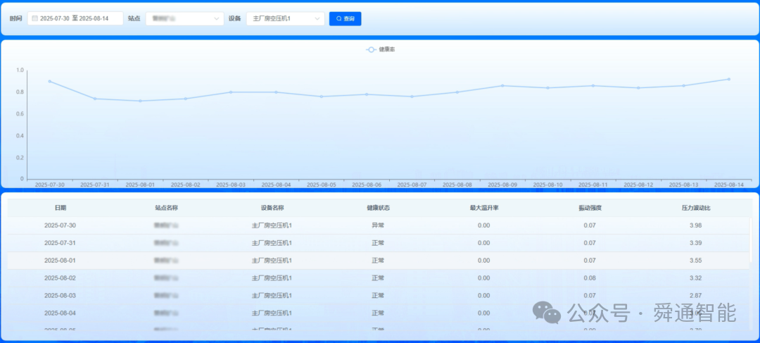Click the 日期 column header
The width and height of the screenshot is (760, 343).
[60, 208]
